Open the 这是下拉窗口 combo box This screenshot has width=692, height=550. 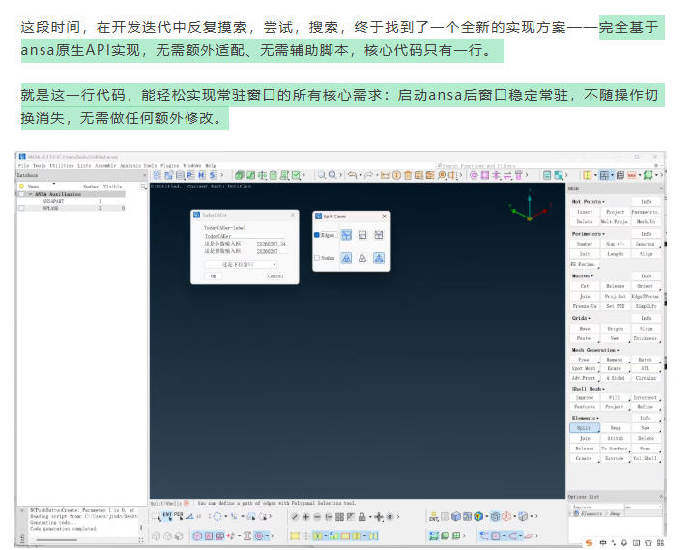[x=241, y=265]
